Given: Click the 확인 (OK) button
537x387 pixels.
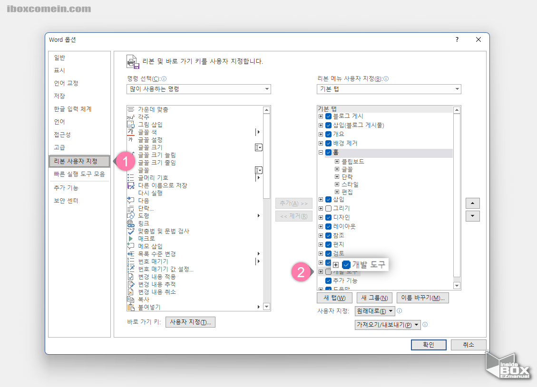Looking at the screenshot, I should [428, 345].
